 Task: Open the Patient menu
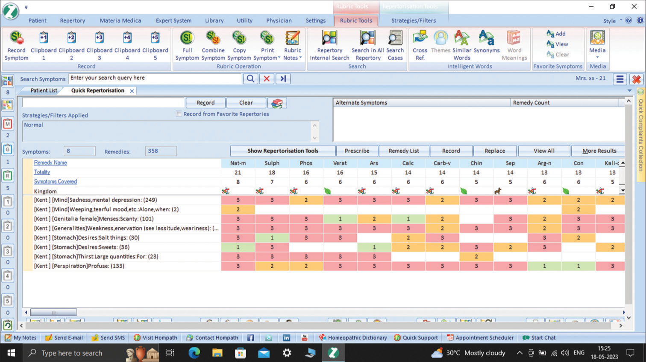[38, 20]
